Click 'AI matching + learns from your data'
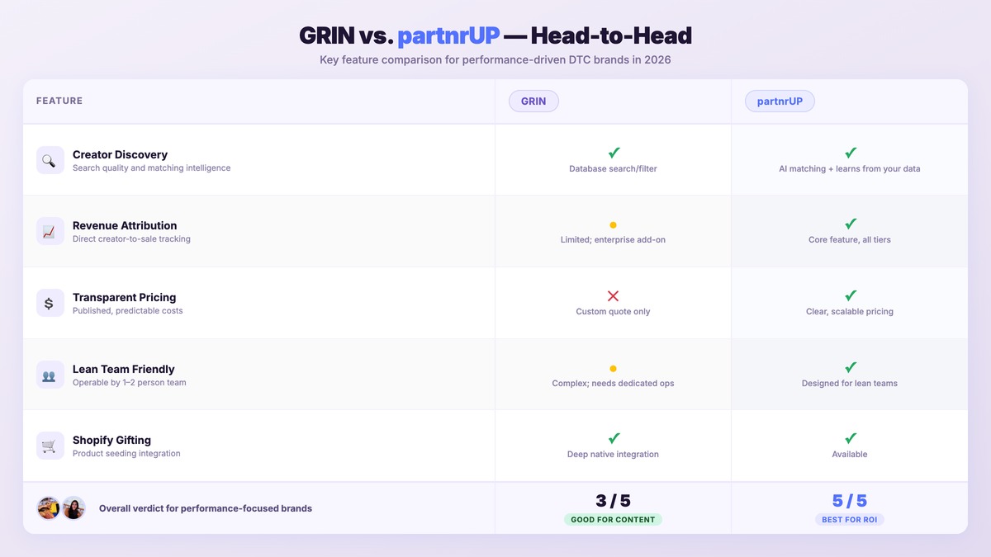 [850, 168]
